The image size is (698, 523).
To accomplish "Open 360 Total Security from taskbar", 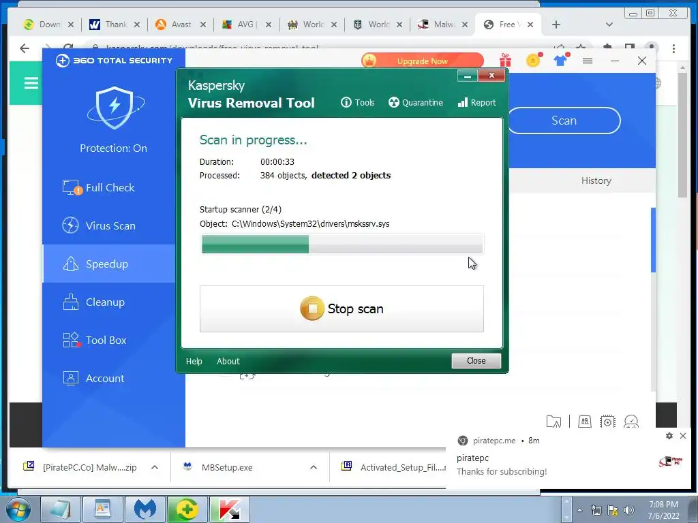I will pos(187,509).
